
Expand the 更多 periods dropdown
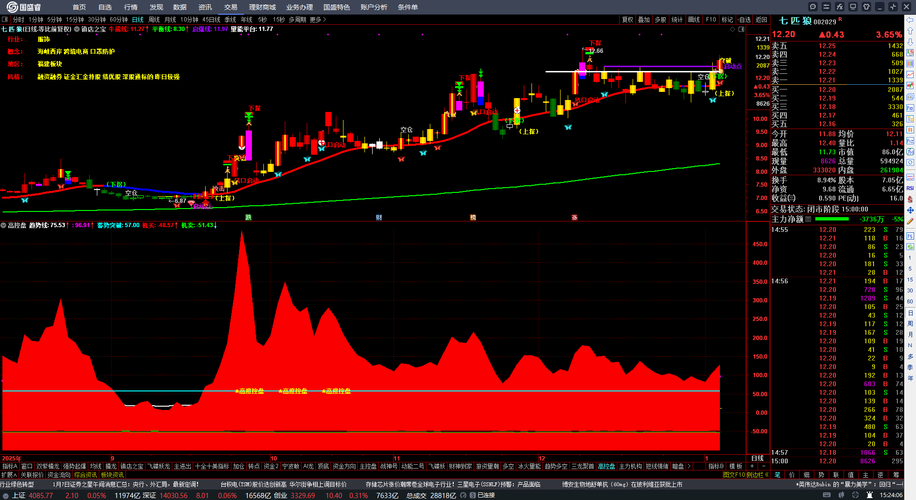pyautogui.click(x=318, y=20)
